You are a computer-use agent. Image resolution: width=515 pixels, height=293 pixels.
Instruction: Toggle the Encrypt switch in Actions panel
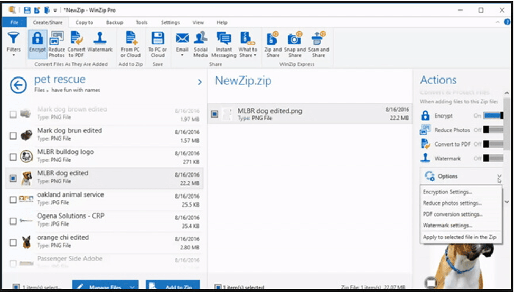(x=493, y=115)
